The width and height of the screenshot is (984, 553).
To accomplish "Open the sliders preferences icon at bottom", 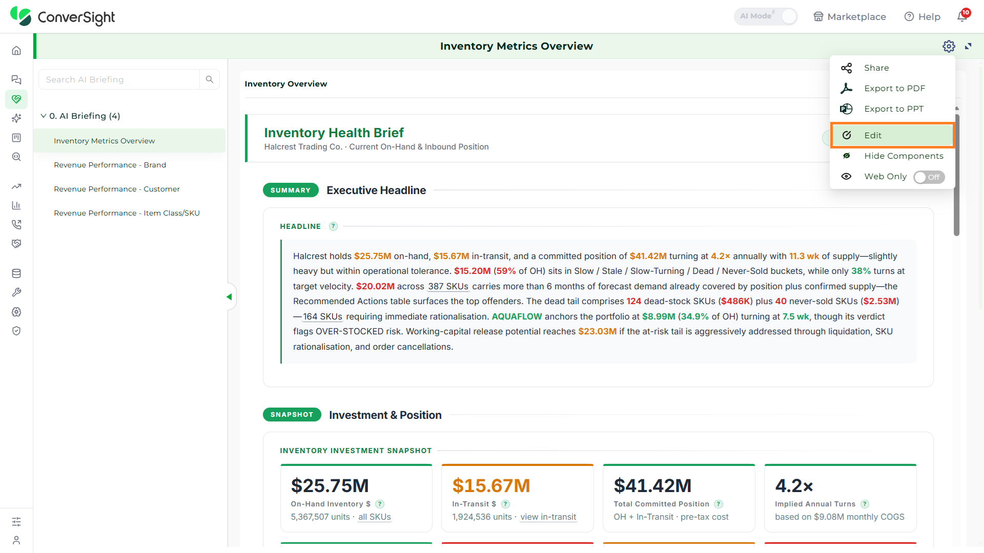I will click(x=16, y=522).
